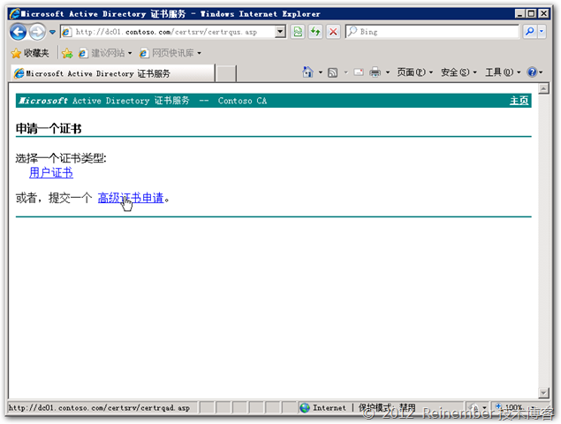Open the zoom level 100% control
561x424 pixels.
(515, 407)
